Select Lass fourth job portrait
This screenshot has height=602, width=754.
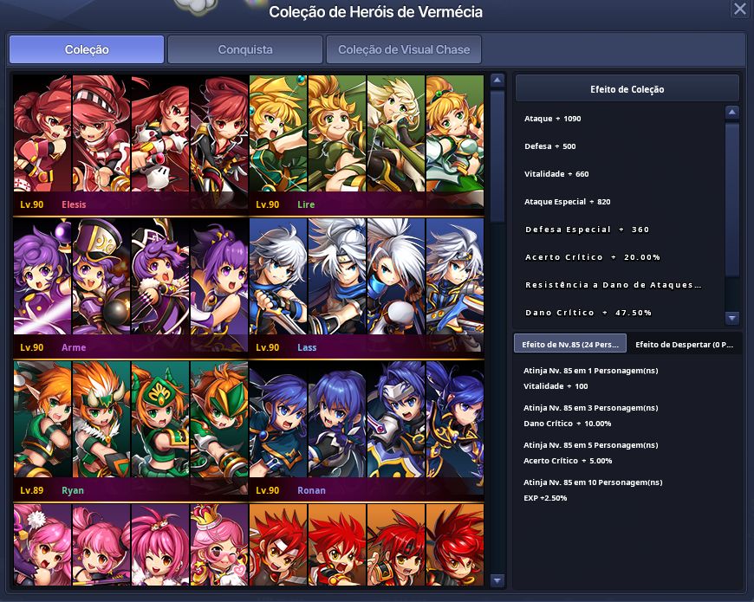(454, 276)
